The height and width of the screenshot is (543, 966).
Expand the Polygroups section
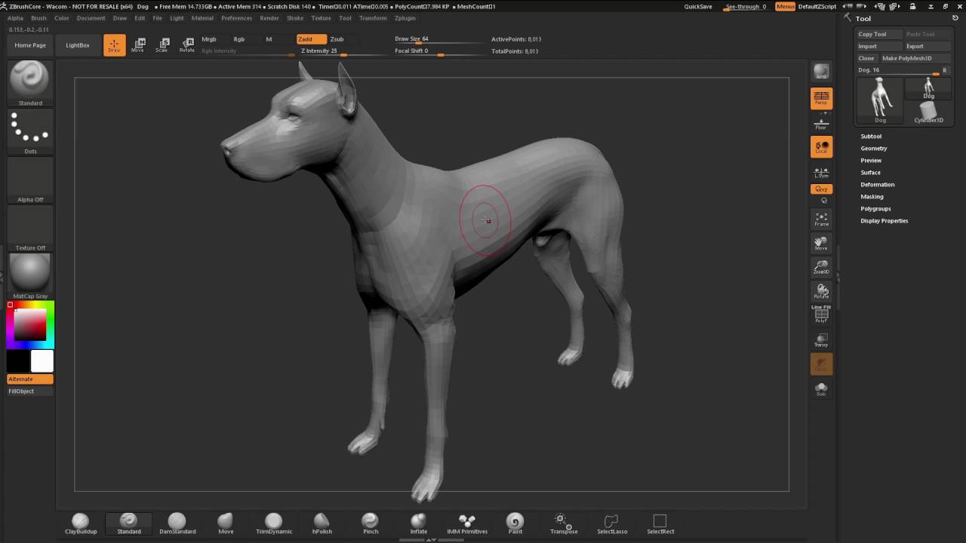pyautogui.click(x=875, y=209)
